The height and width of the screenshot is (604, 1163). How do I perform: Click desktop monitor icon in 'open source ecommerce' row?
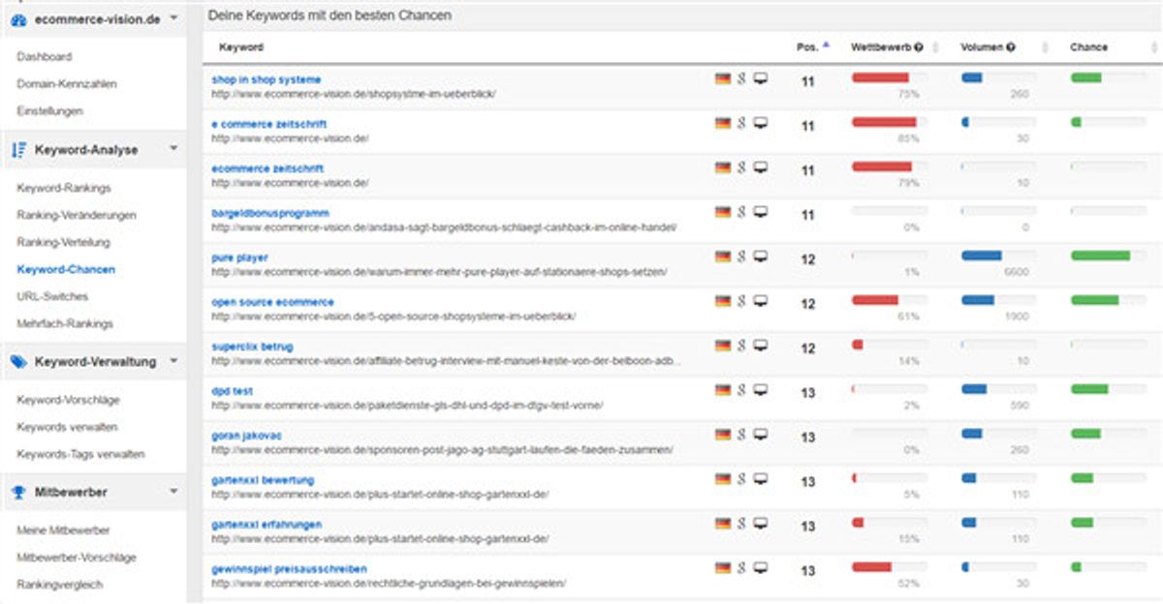coord(761,301)
